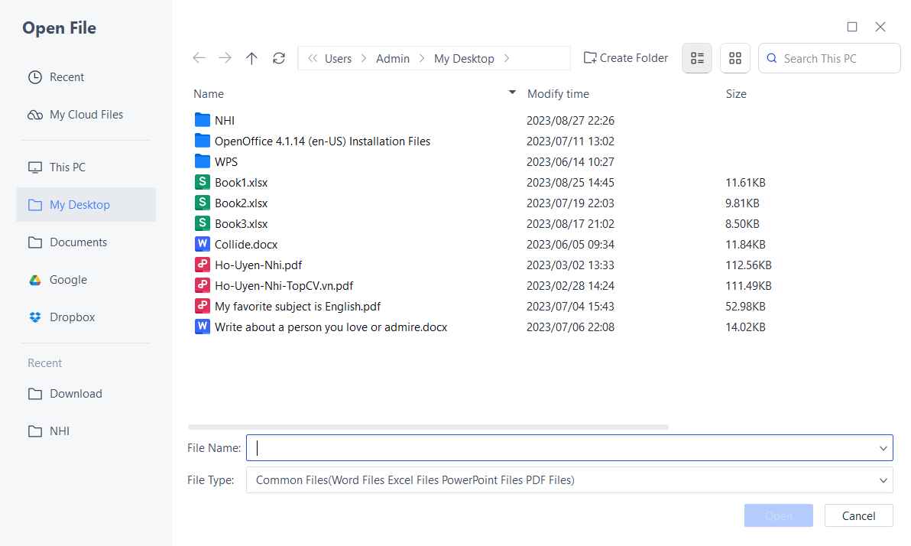Click My Desktop in breadcrumb path
The image size is (911, 546).
[464, 59]
